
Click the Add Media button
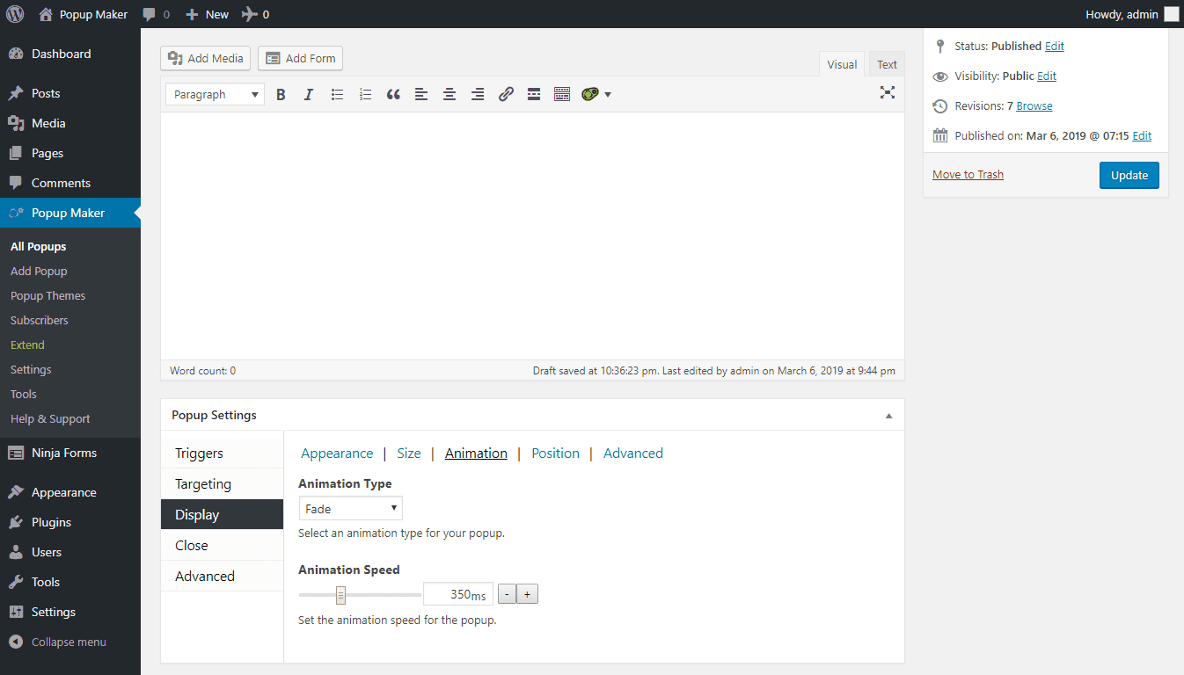(205, 58)
